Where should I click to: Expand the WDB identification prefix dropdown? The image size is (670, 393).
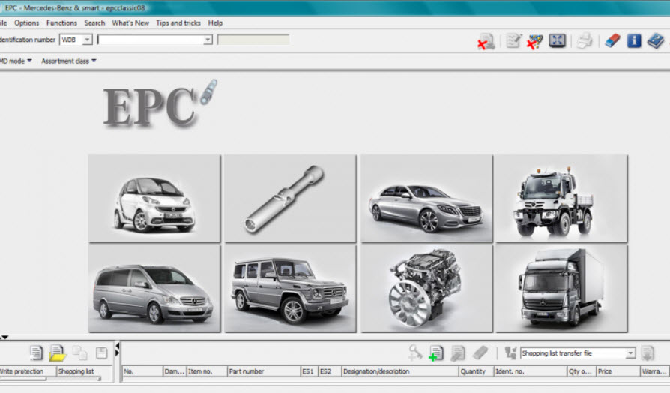87,40
